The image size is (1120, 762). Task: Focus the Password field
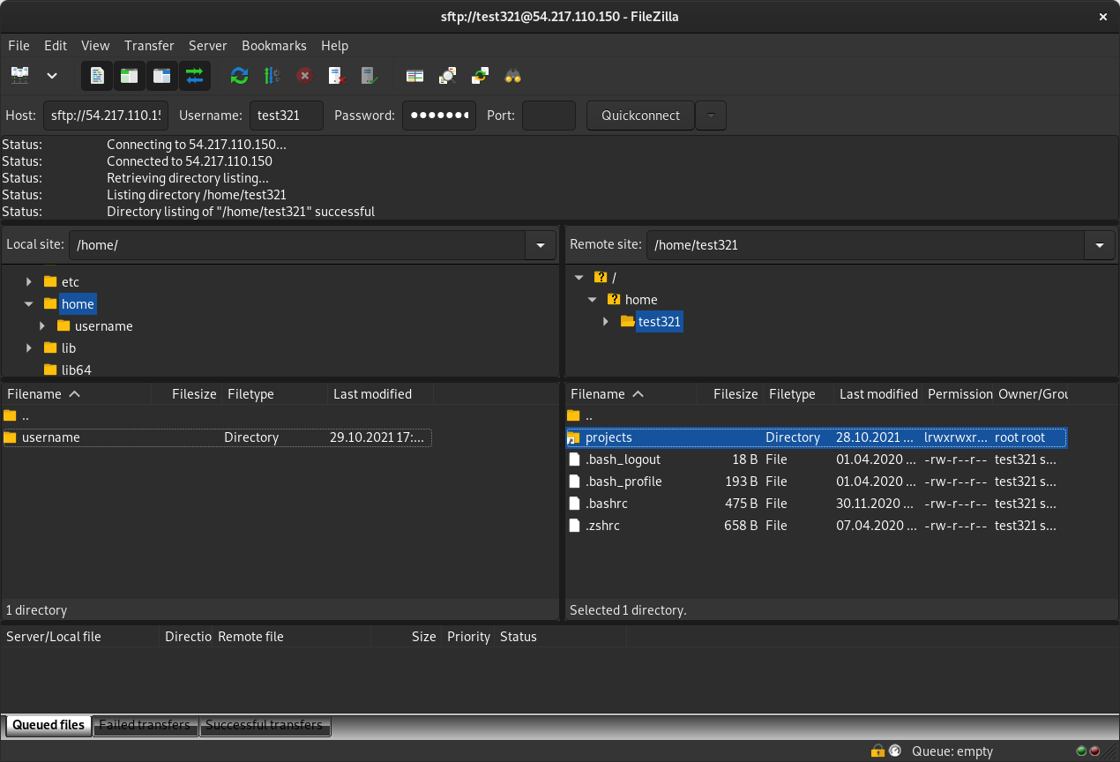click(x=439, y=116)
